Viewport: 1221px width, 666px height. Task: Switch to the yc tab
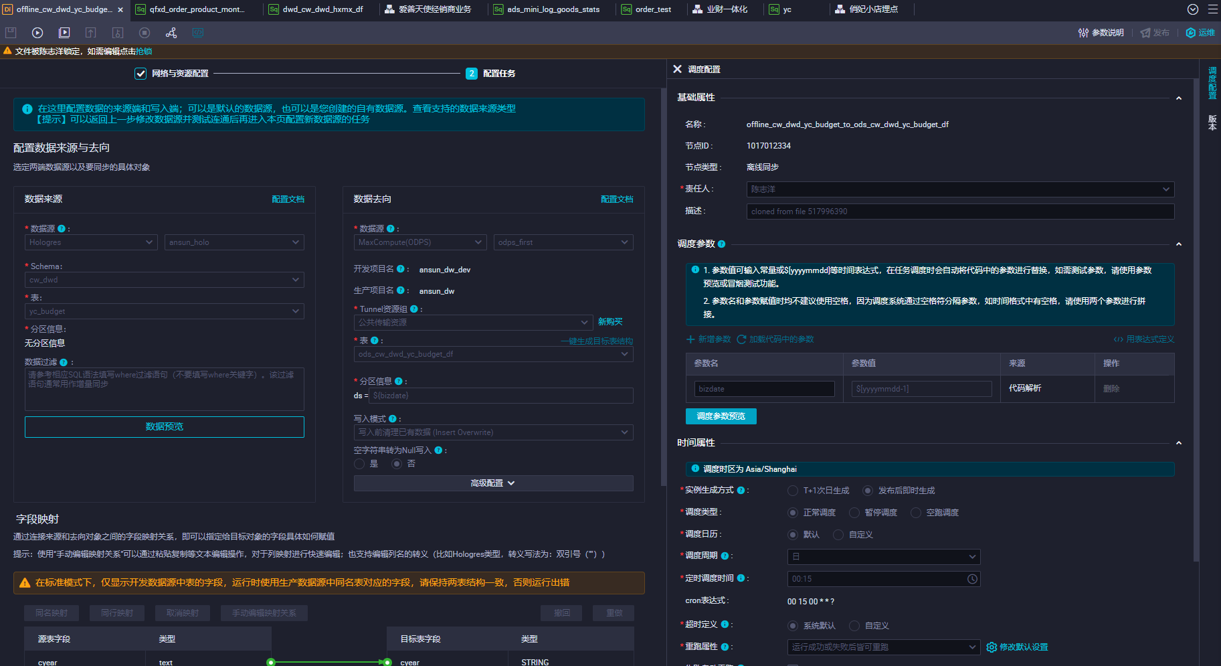(x=787, y=9)
